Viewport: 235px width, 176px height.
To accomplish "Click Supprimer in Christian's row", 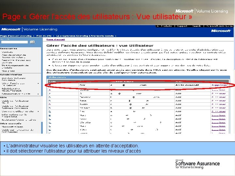I will coord(218,123).
